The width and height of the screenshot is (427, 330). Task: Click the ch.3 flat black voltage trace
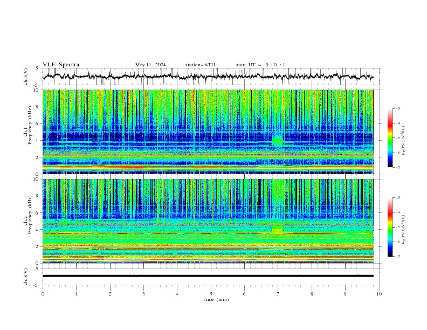[208, 276]
